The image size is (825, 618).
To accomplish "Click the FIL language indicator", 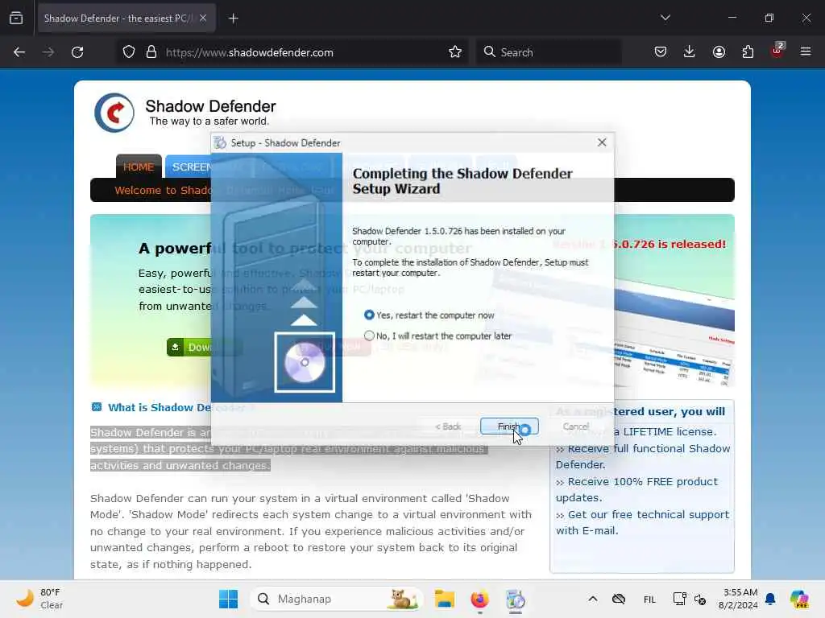I will [650, 599].
